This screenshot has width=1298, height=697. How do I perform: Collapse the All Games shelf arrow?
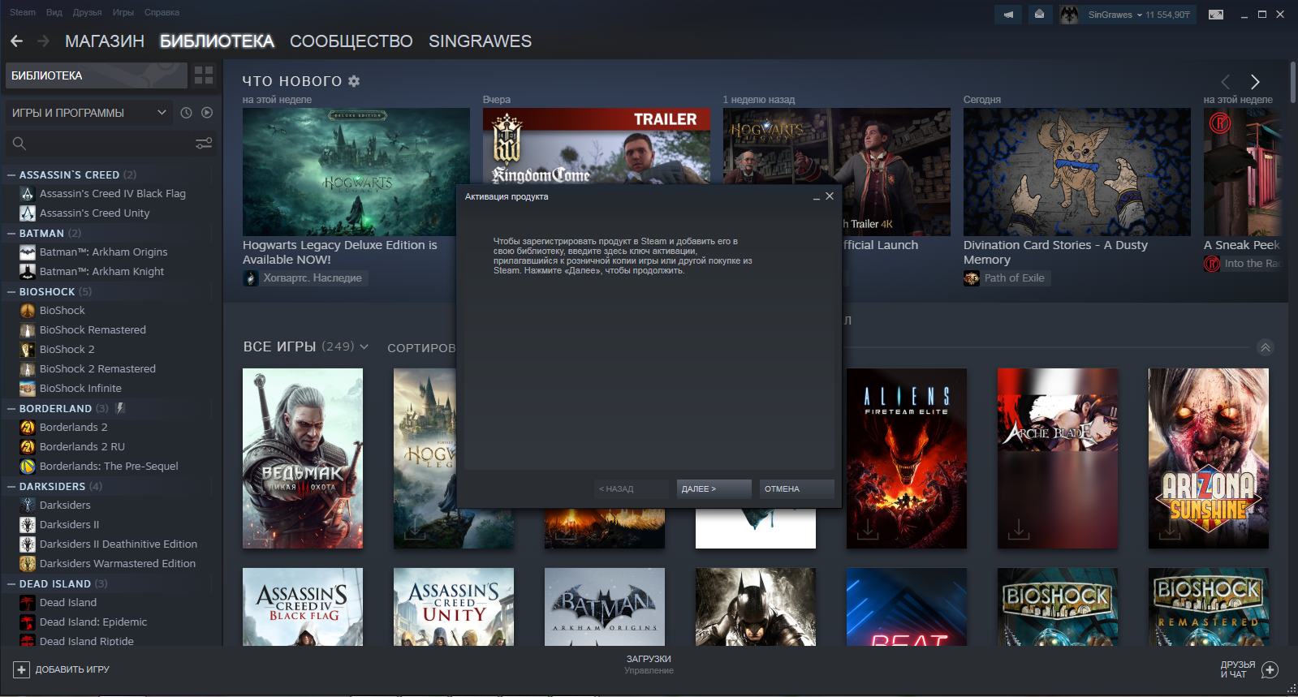click(x=1266, y=347)
